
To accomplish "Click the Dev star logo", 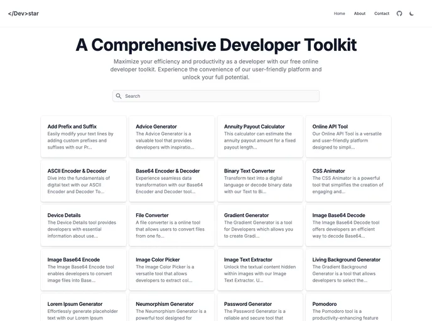I will (23, 13).
